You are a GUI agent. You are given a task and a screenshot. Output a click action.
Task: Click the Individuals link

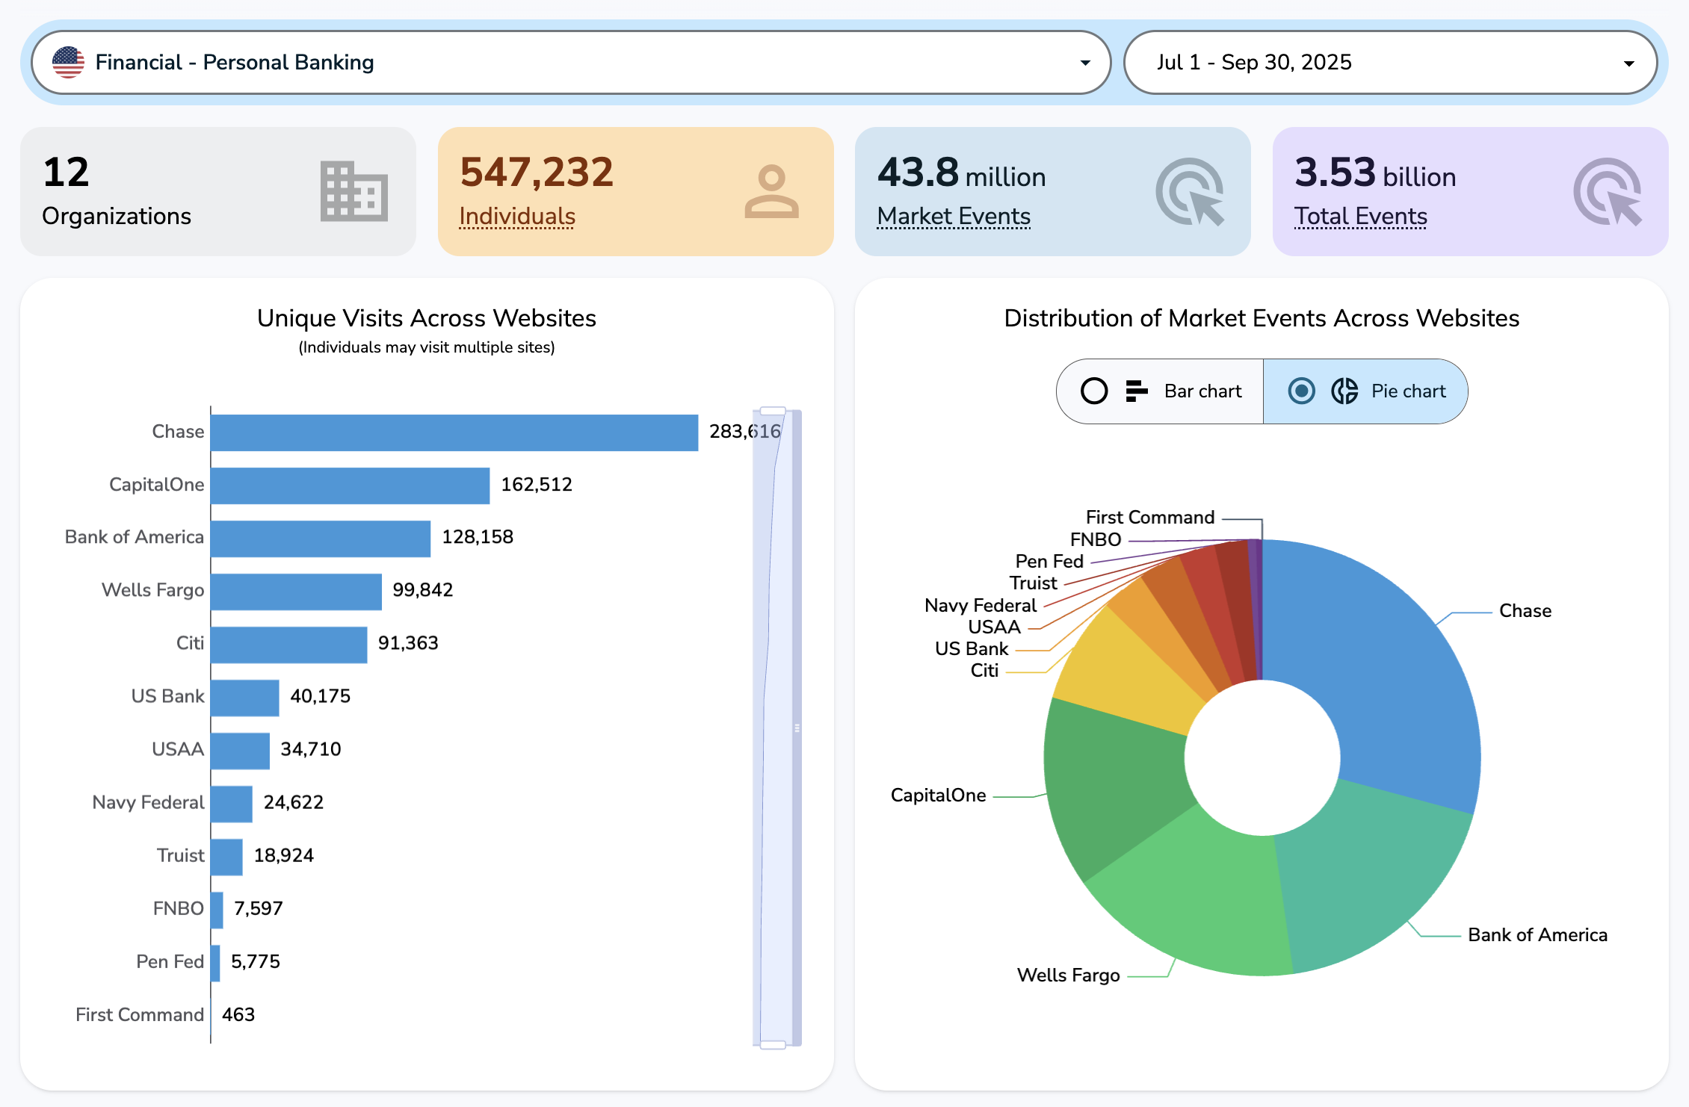(x=517, y=216)
